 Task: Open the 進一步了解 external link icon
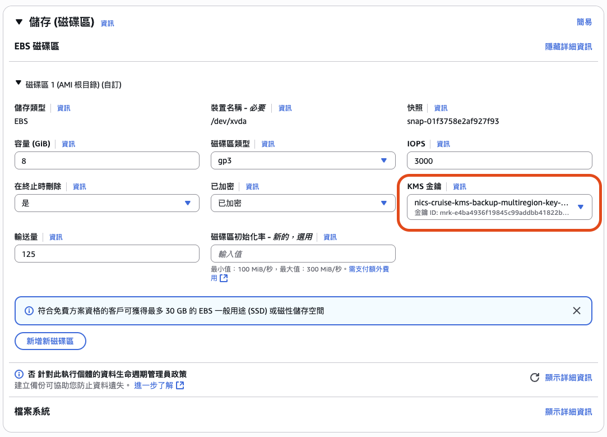179,385
